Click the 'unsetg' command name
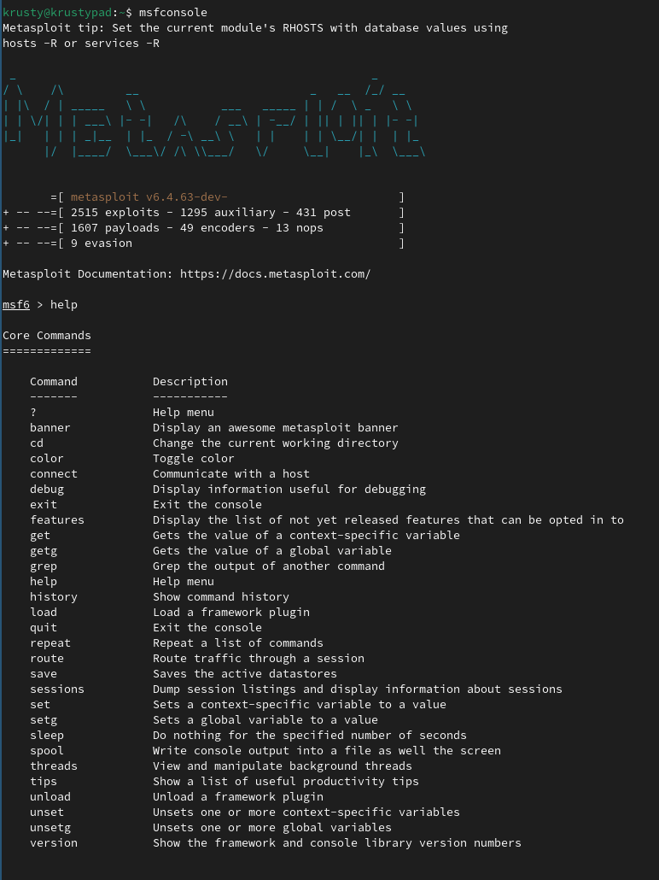This screenshot has width=659, height=880. coord(50,828)
